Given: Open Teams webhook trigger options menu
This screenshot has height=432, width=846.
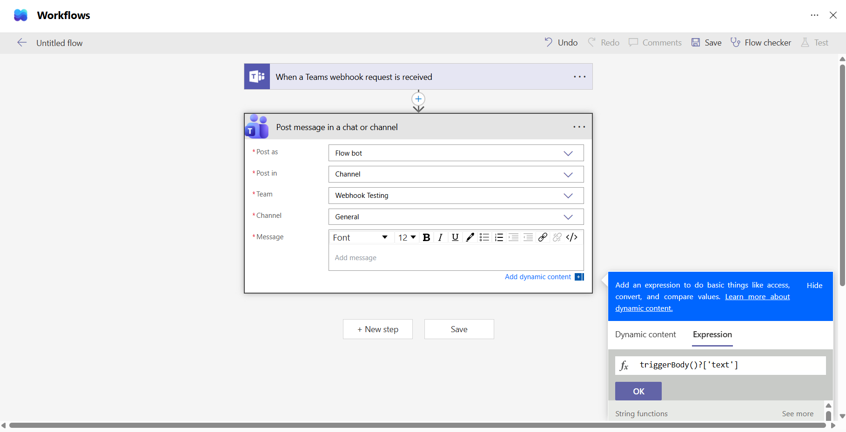Looking at the screenshot, I should (579, 77).
